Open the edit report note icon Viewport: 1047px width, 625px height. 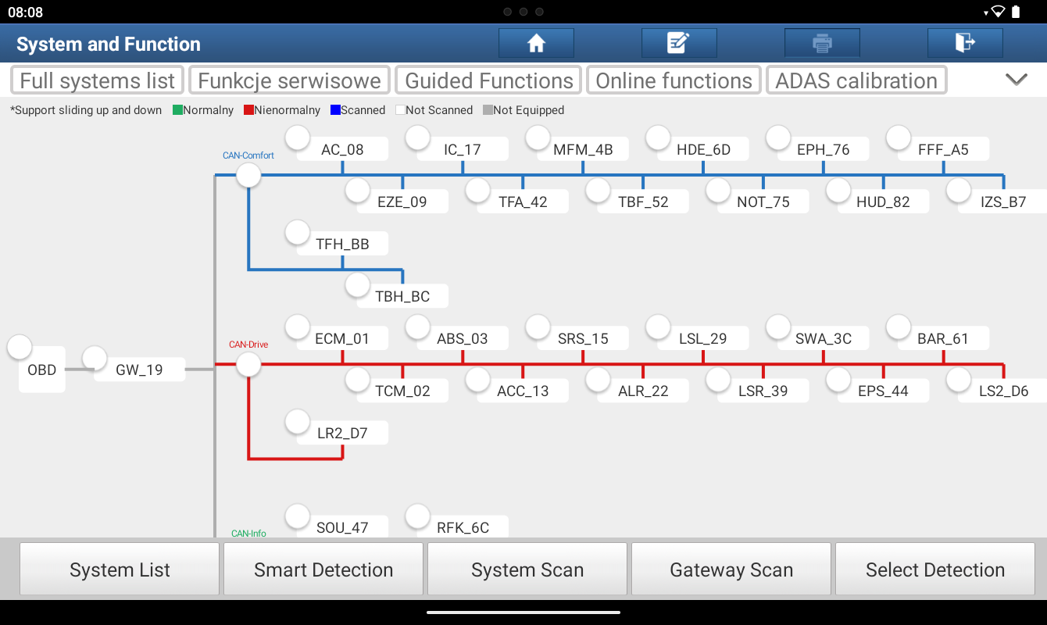point(678,44)
